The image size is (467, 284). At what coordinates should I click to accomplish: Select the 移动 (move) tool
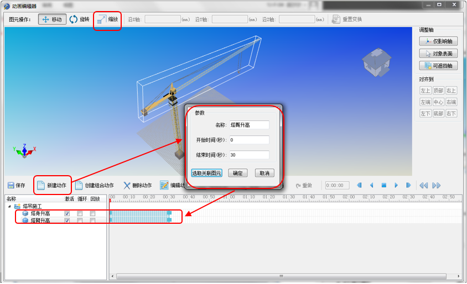(x=52, y=19)
